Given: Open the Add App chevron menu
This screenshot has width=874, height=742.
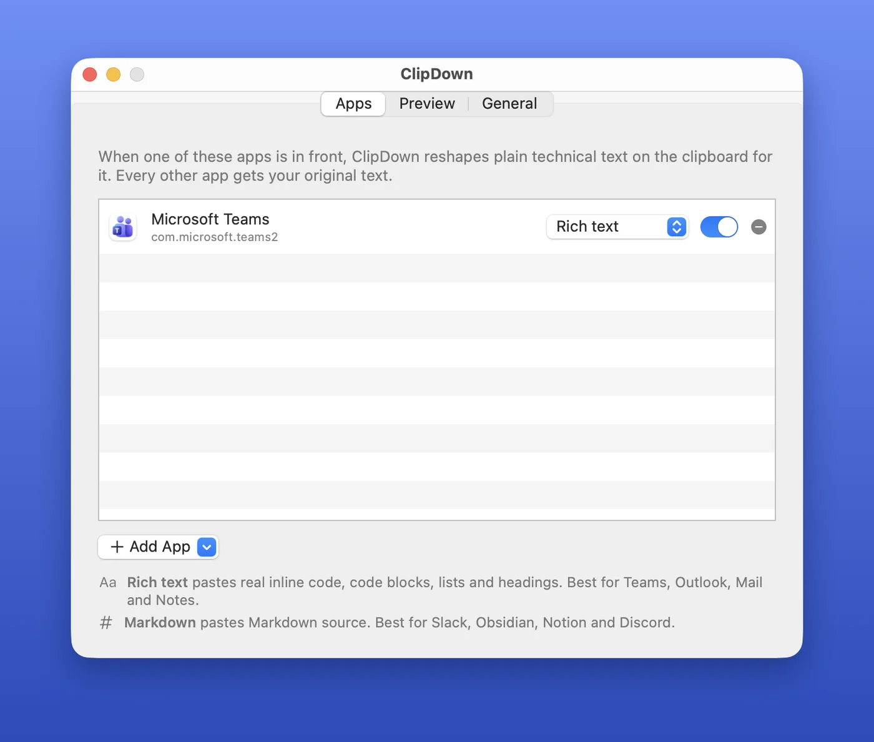Looking at the screenshot, I should click(207, 547).
